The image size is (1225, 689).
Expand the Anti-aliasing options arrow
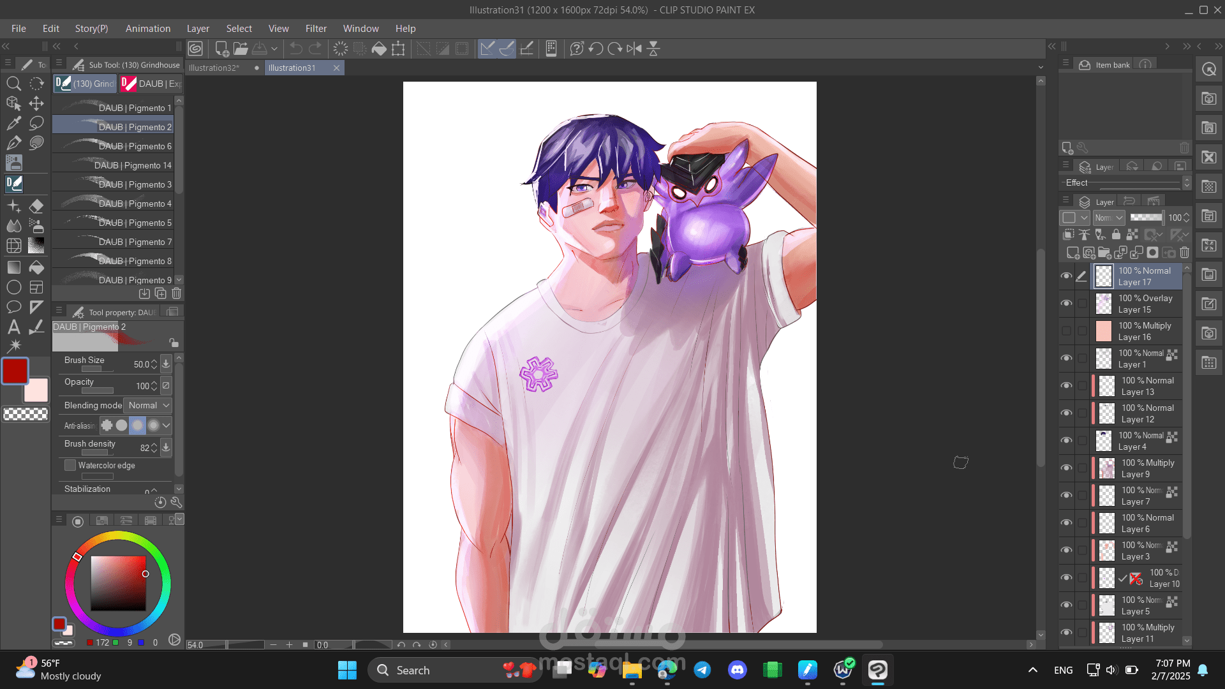[x=167, y=425]
